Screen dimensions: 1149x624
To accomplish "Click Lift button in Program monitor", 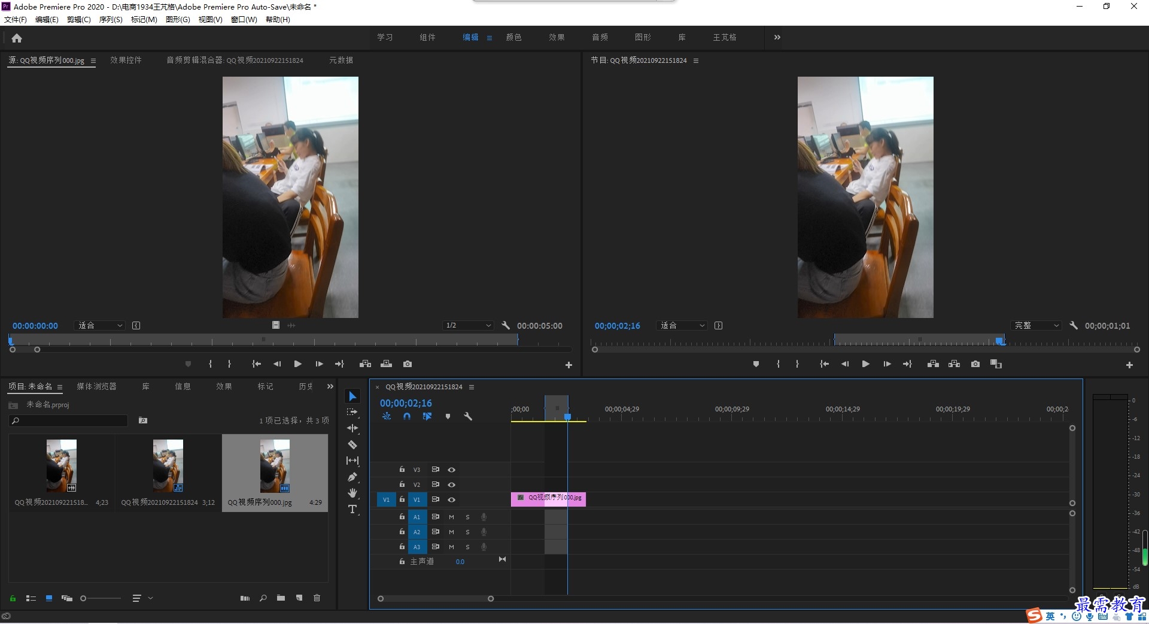I will (x=933, y=364).
